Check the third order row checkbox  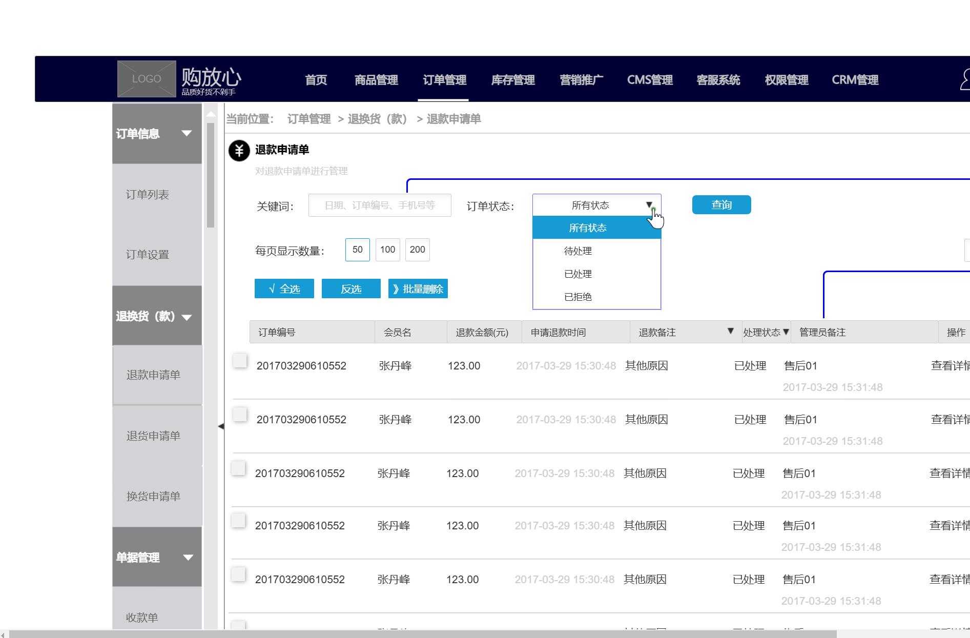[238, 468]
